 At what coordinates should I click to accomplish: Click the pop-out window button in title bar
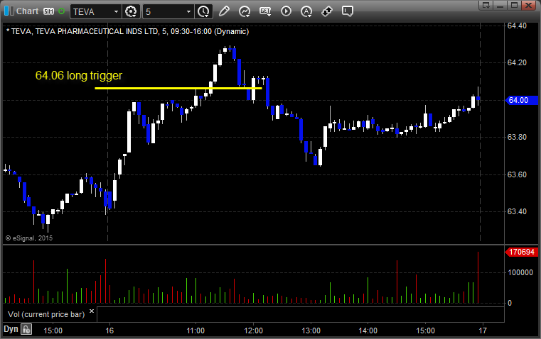coord(486,5)
